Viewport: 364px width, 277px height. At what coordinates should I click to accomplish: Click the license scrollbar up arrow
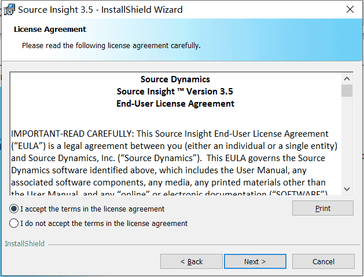point(347,79)
